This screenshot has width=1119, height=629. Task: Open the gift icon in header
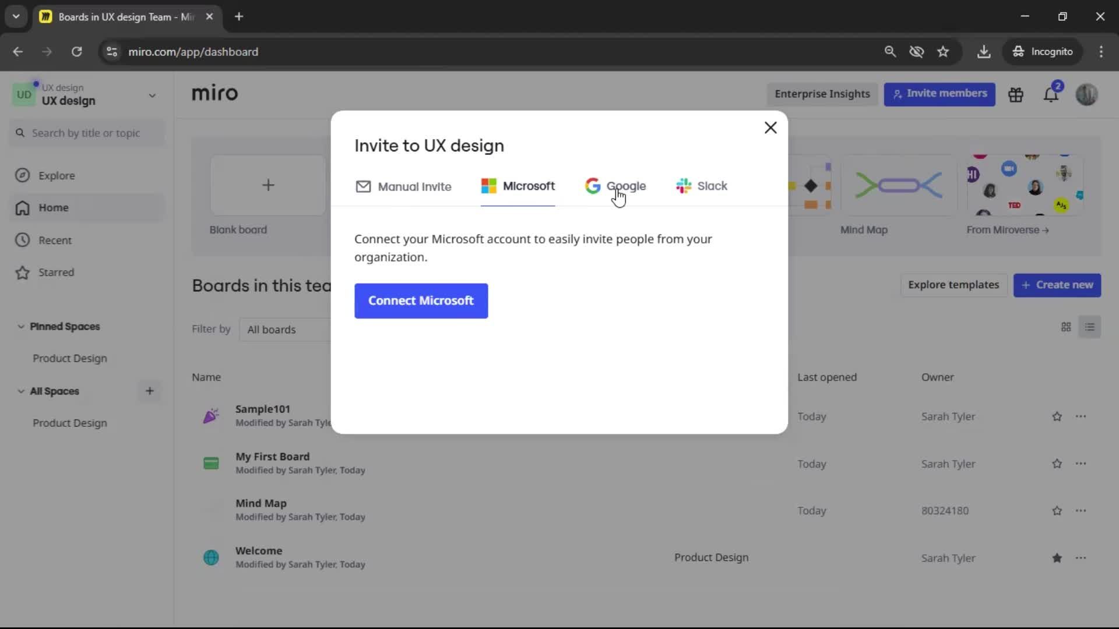[x=1016, y=94]
